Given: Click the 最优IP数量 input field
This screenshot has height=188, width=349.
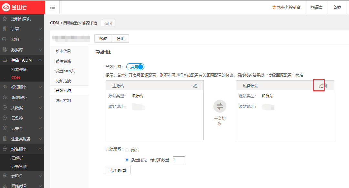Looking at the screenshot, I should tap(179, 160).
